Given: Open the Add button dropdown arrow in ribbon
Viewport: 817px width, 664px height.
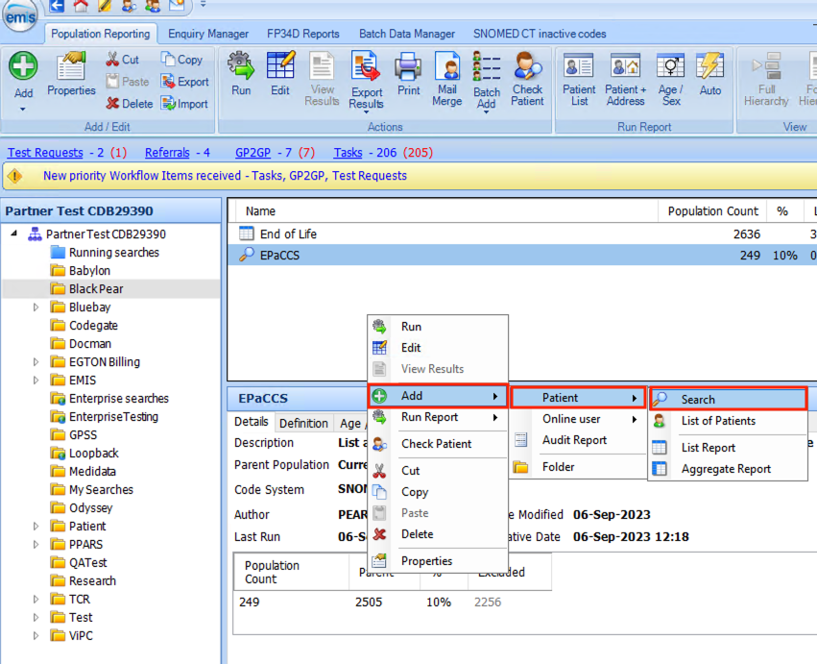Looking at the screenshot, I should 23,110.
